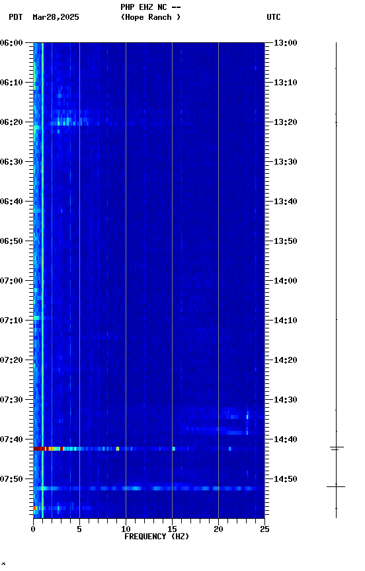Click the bright 1 Hz vertical line
The image size is (365, 571).
point(42,280)
